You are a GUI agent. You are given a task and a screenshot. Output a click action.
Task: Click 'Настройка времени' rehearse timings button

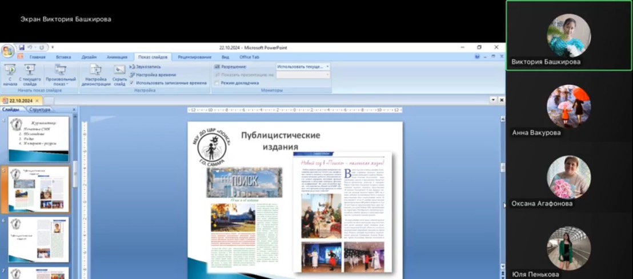pyautogui.click(x=153, y=75)
